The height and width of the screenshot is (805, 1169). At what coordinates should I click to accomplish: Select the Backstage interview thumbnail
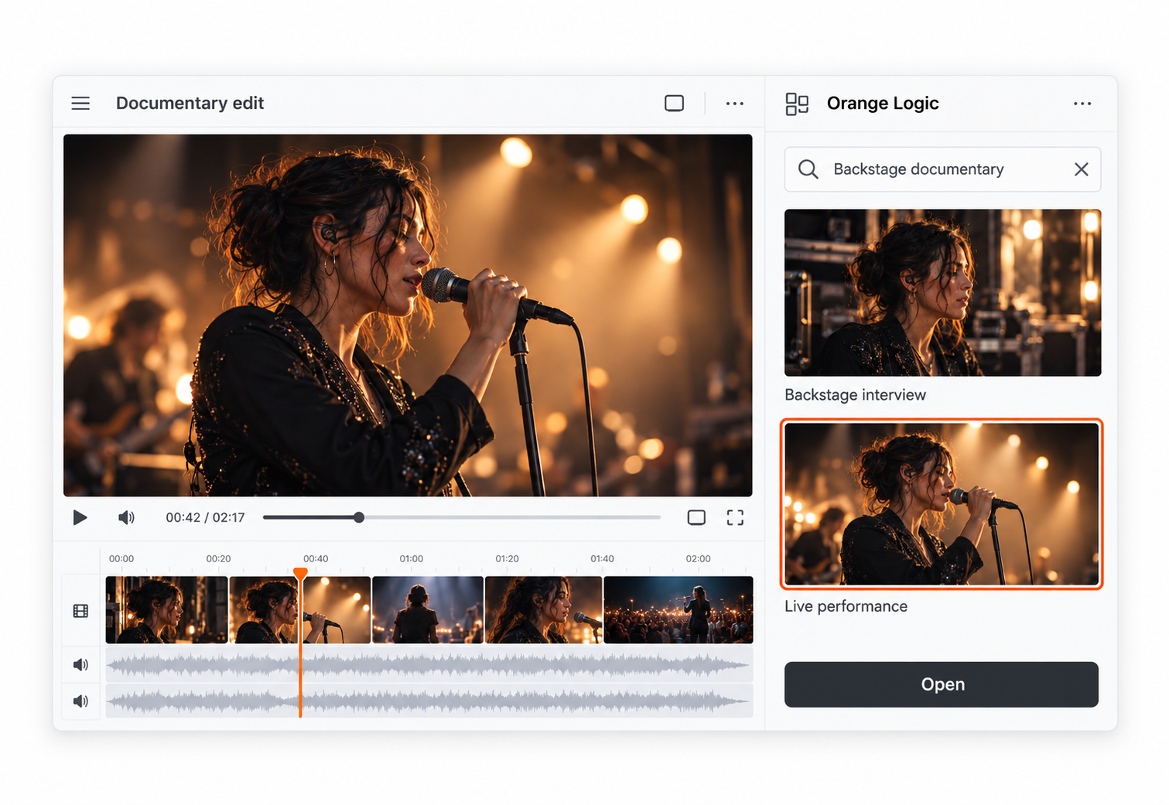coord(942,292)
